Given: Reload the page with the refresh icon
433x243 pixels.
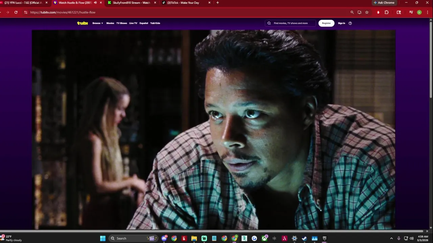Looking at the screenshot, I should (16, 12).
